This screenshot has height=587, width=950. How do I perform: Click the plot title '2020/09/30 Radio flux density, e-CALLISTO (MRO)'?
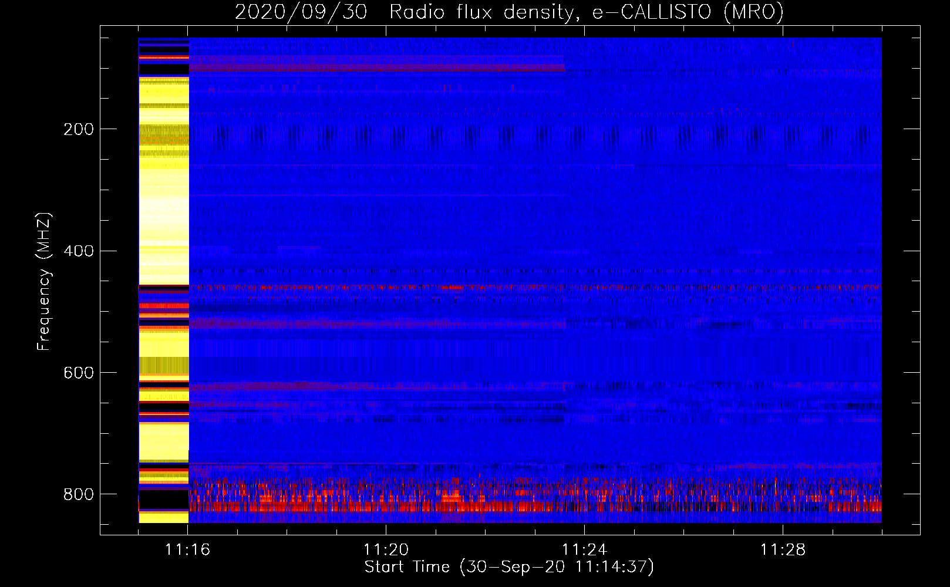click(509, 12)
